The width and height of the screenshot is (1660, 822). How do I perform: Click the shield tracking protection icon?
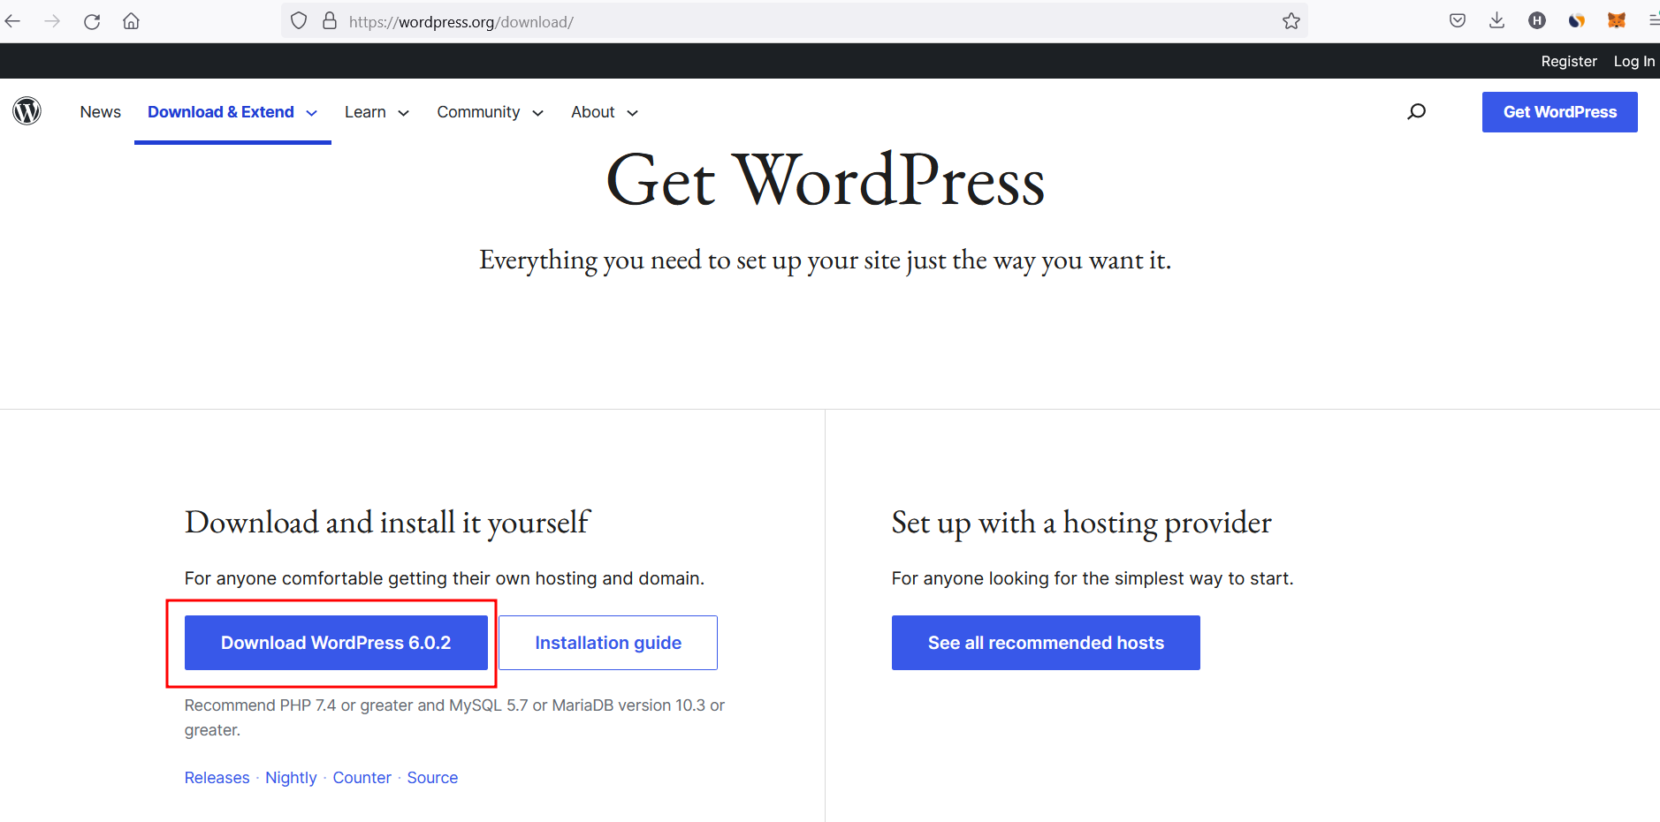pos(299,20)
